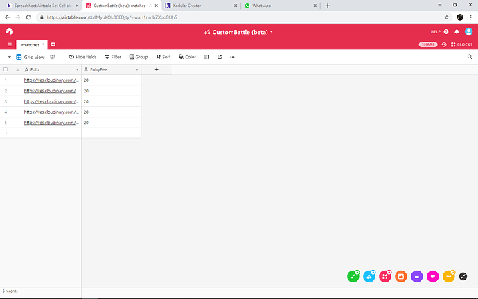Reload the page
The height and width of the screenshot is (299, 478).
point(28,17)
